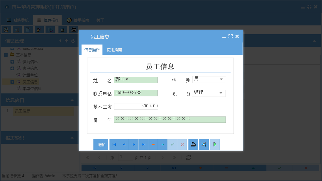Click the page number input field
The width and height of the screenshot is (322, 181).
coord(126,157)
